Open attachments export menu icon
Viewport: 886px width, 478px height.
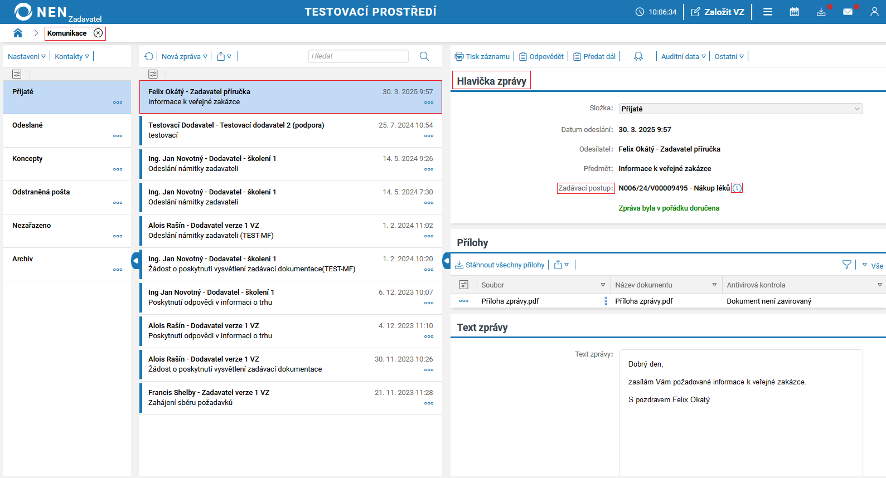coord(561,265)
